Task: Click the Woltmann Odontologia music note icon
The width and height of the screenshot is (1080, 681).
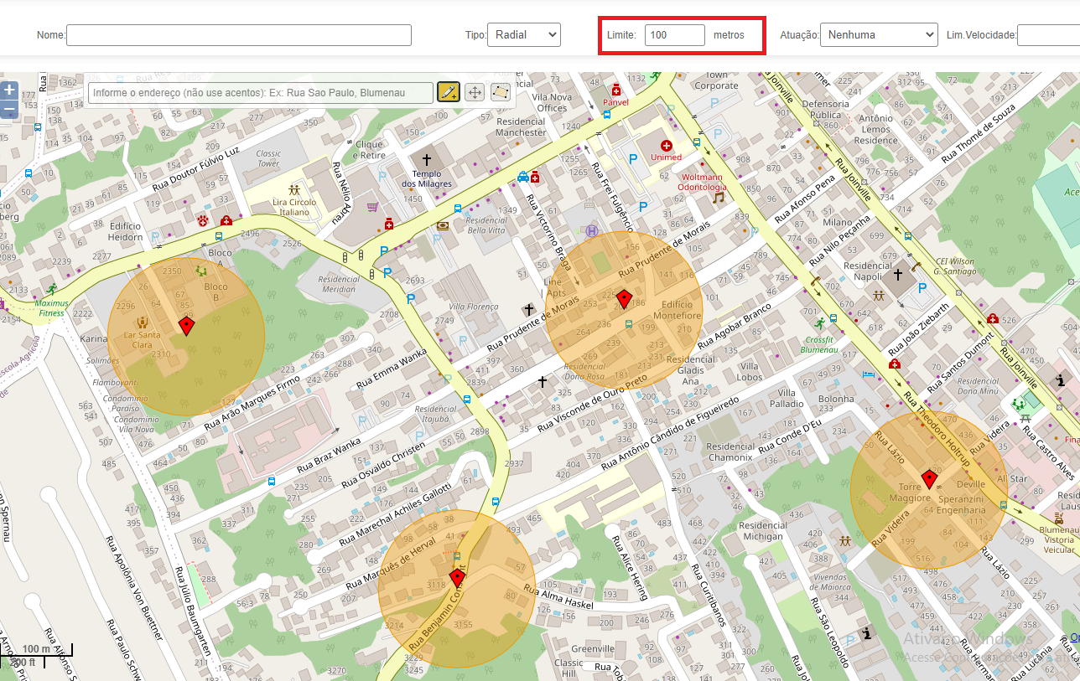Action: [718, 198]
